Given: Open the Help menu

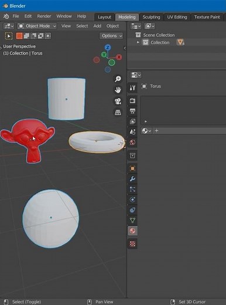Looking at the screenshot, I should (x=81, y=16).
